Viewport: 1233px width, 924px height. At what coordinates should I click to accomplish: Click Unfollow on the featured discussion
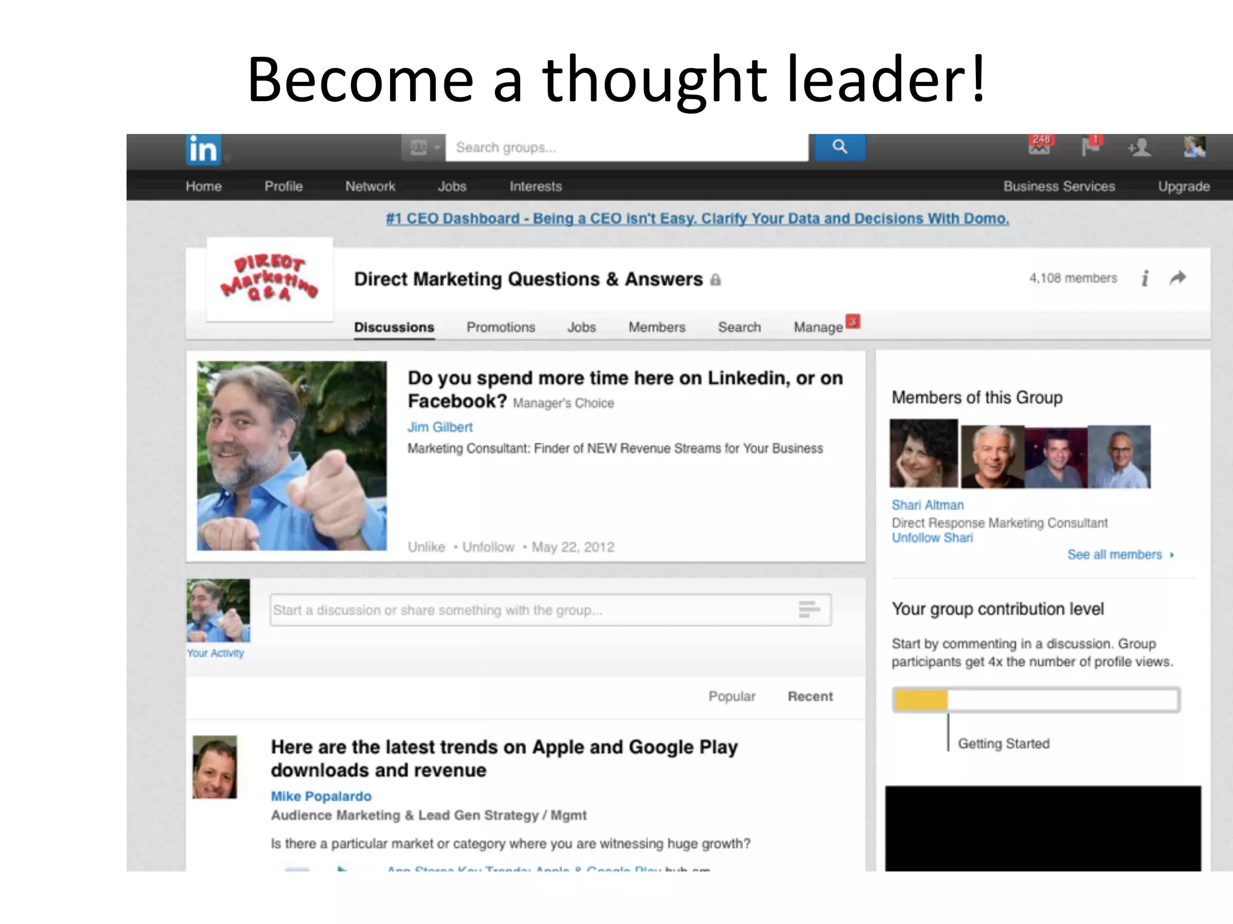click(488, 547)
